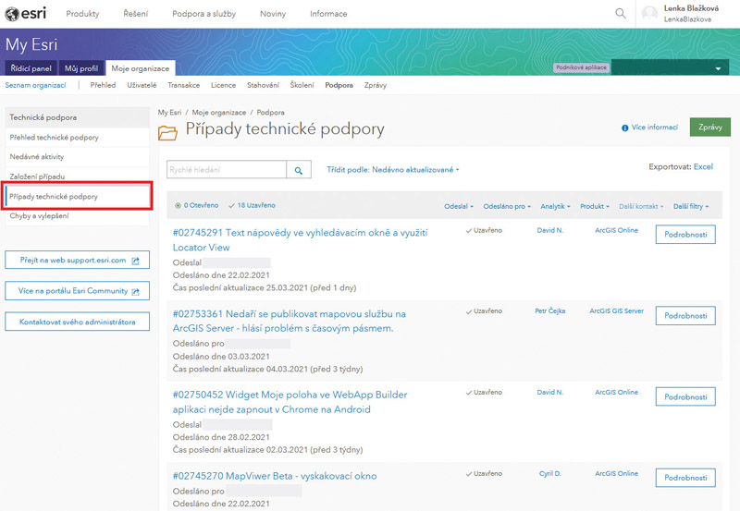Click the green Zprávy button
This screenshot has width=740, height=511.
pyautogui.click(x=709, y=128)
